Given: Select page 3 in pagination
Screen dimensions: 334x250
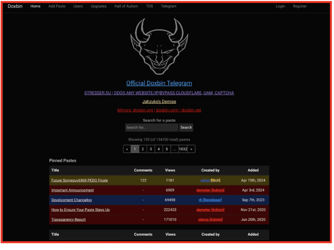Looking at the screenshot, I should [151, 149].
